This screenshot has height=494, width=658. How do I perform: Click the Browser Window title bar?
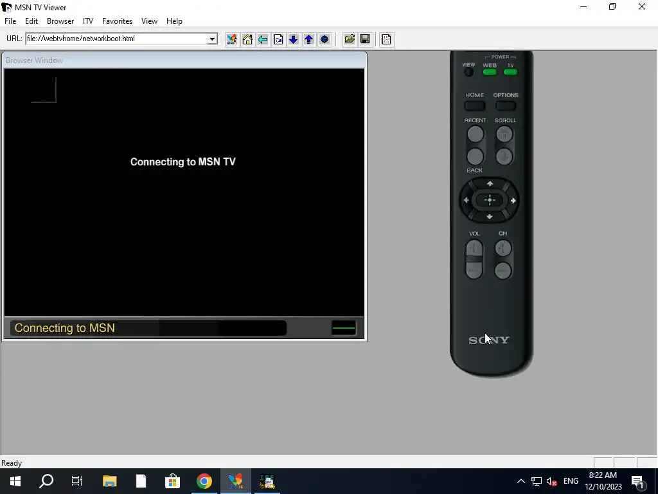point(184,60)
